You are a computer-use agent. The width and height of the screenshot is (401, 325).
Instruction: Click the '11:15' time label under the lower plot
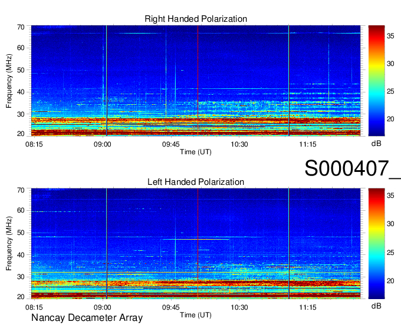[x=308, y=307]
